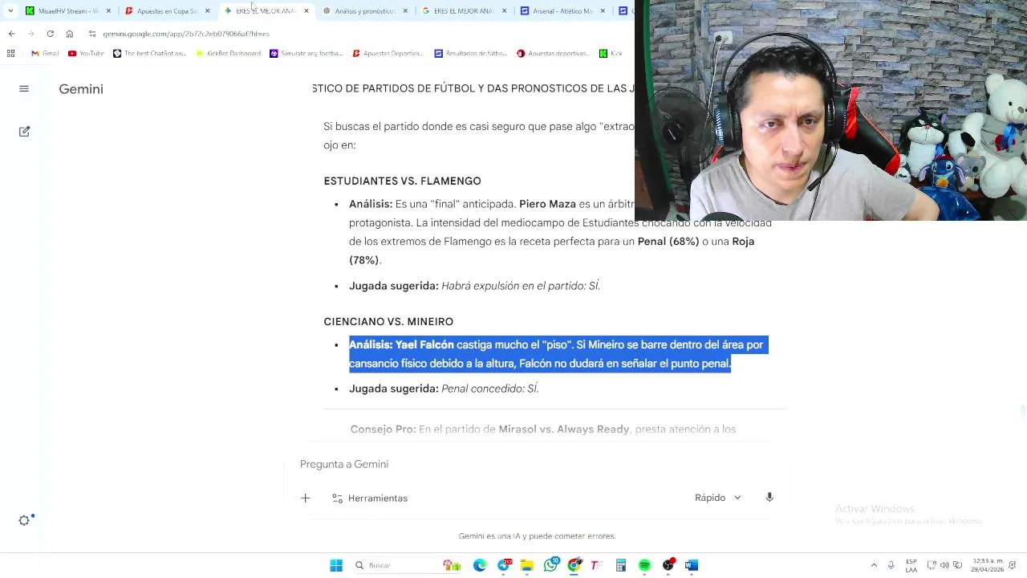Open the apps grid in bookmarks bar
Screen dimensions: 1027x578
tap(11, 53)
